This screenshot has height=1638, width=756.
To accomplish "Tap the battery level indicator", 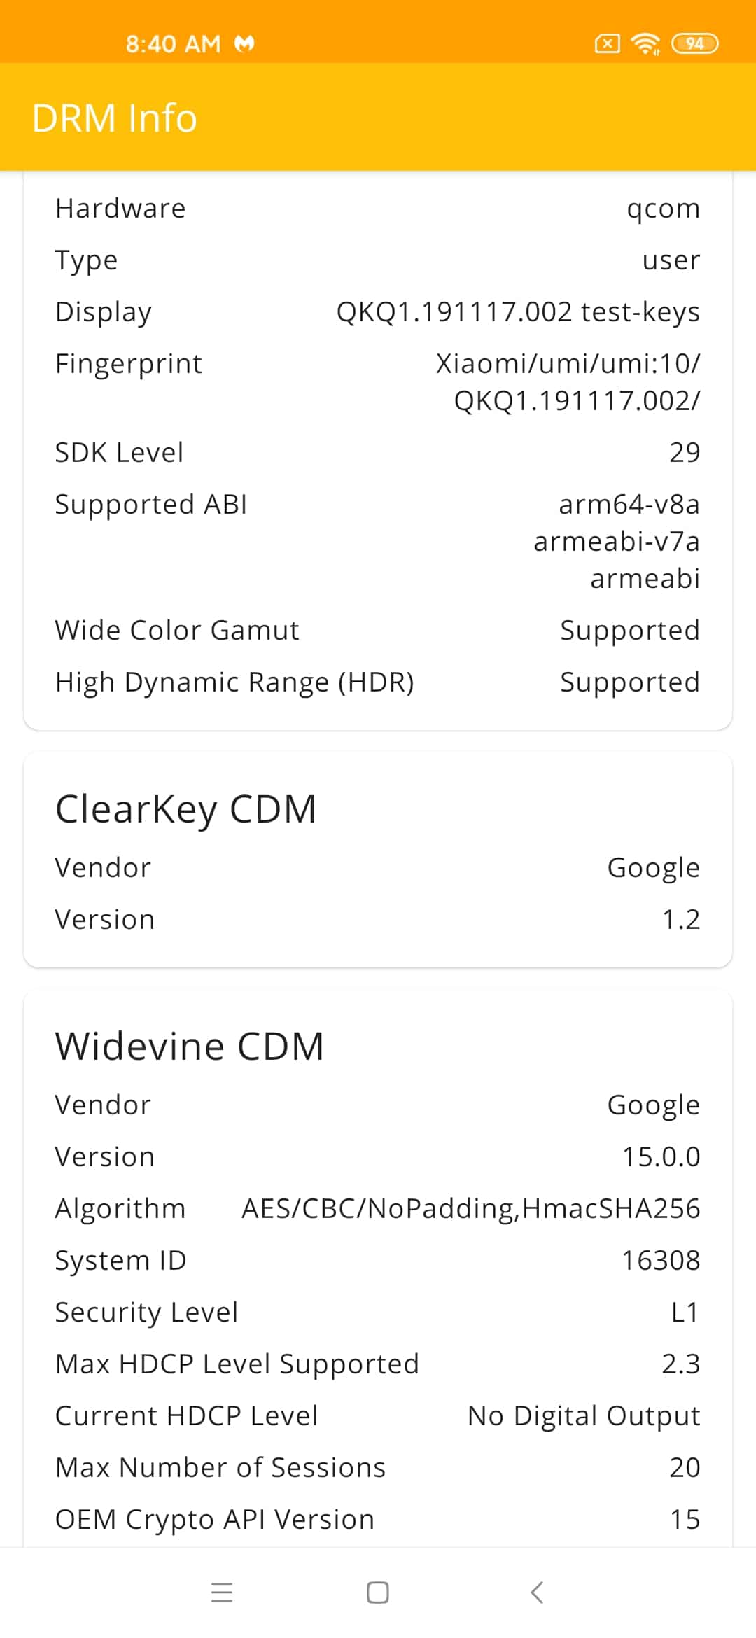I will pos(694,43).
